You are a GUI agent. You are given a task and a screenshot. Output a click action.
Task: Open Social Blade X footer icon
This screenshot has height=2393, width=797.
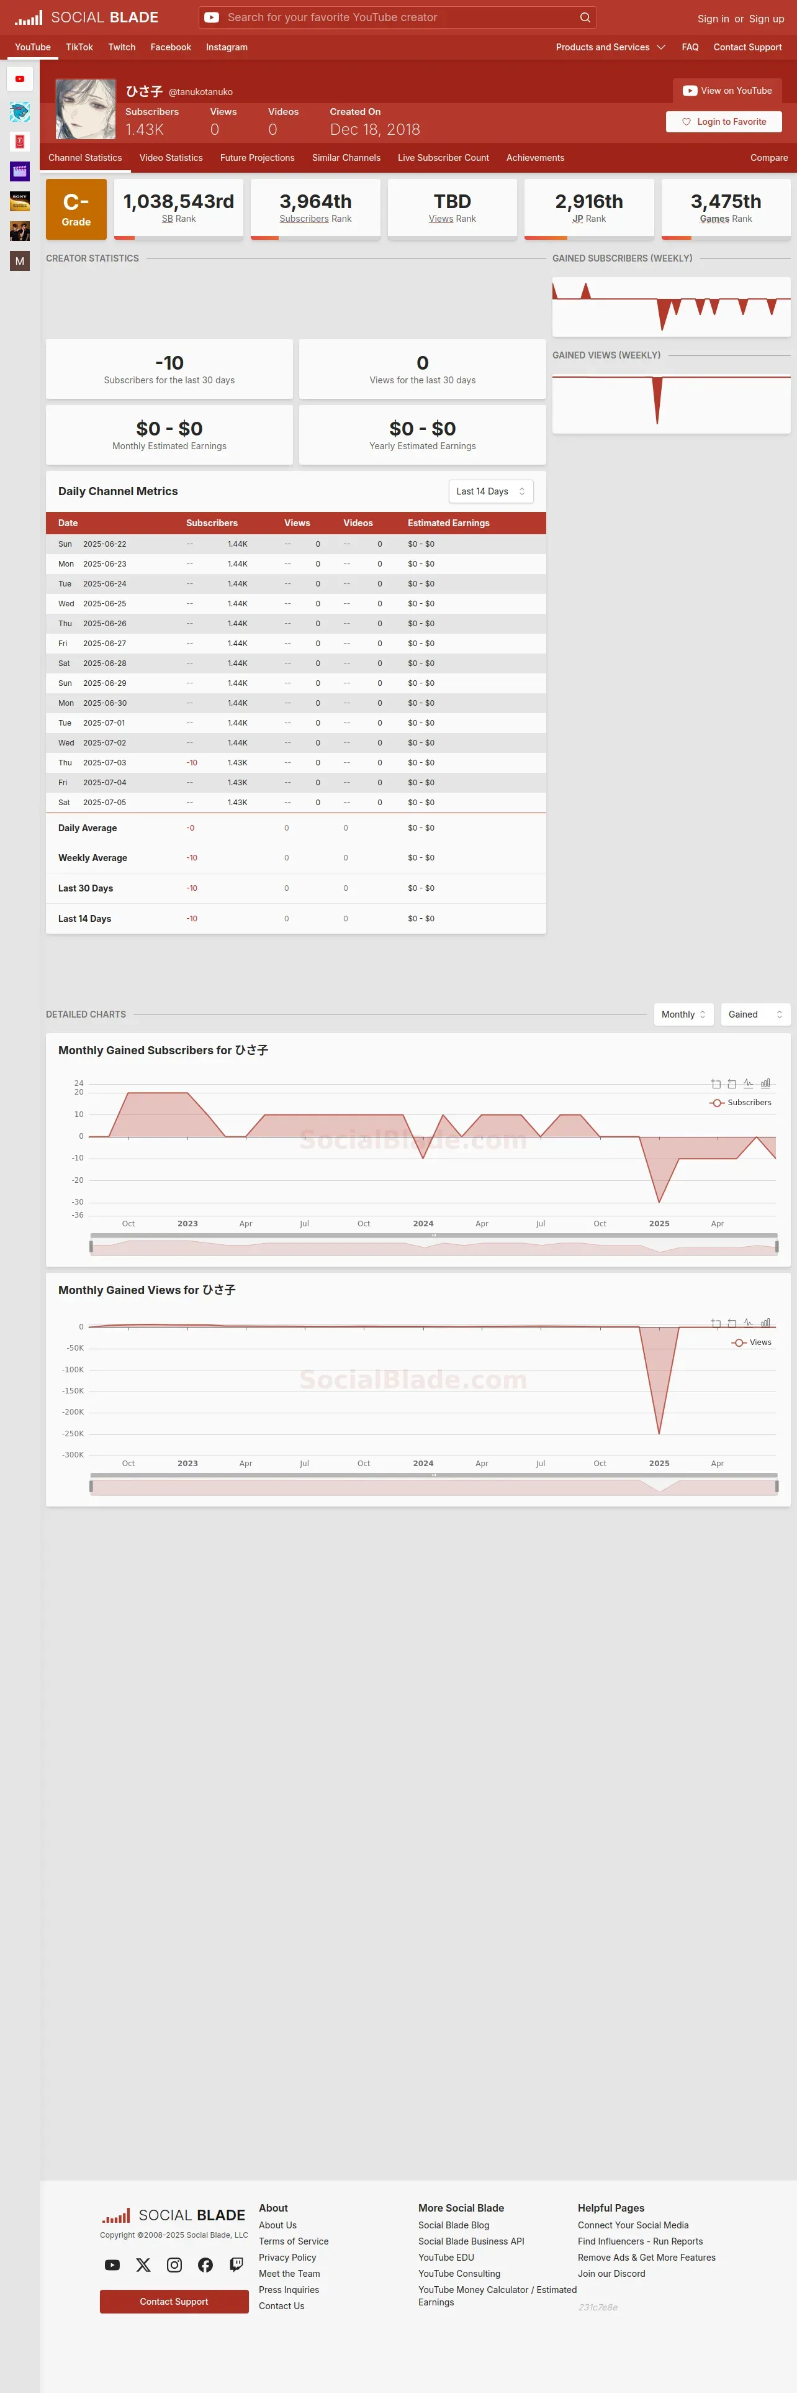click(x=143, y=2265)
